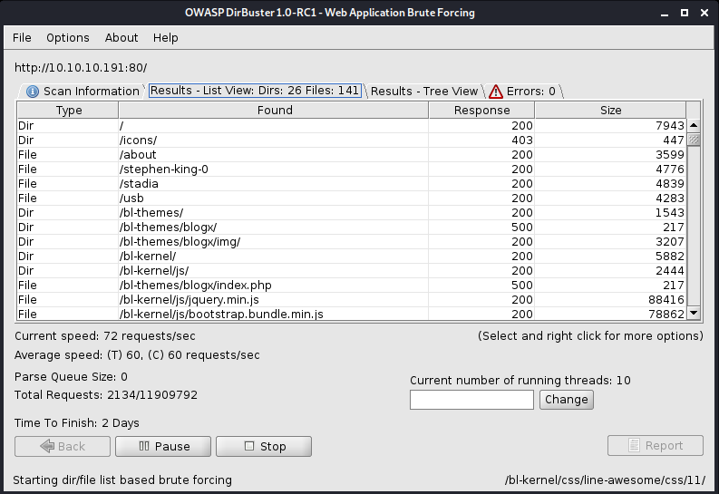Click the Time To Finish: 2 Days text

point(76,423)
